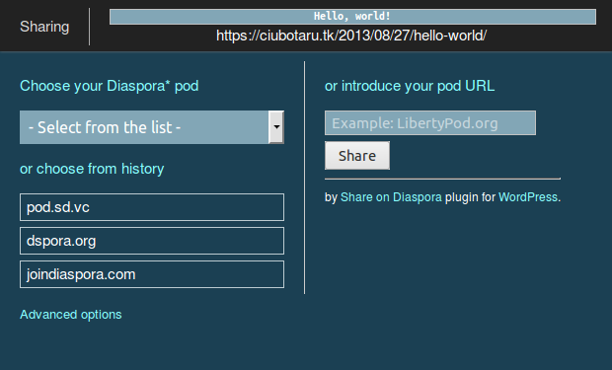This screenshot has width=612, height=370.
Task: Choose pod.sd.vc from history
Action: point(152,207)
